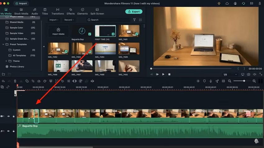This screenshot has height=148, width=264.
Task: Toggle preview volume speaker icon
Action: 255,74
